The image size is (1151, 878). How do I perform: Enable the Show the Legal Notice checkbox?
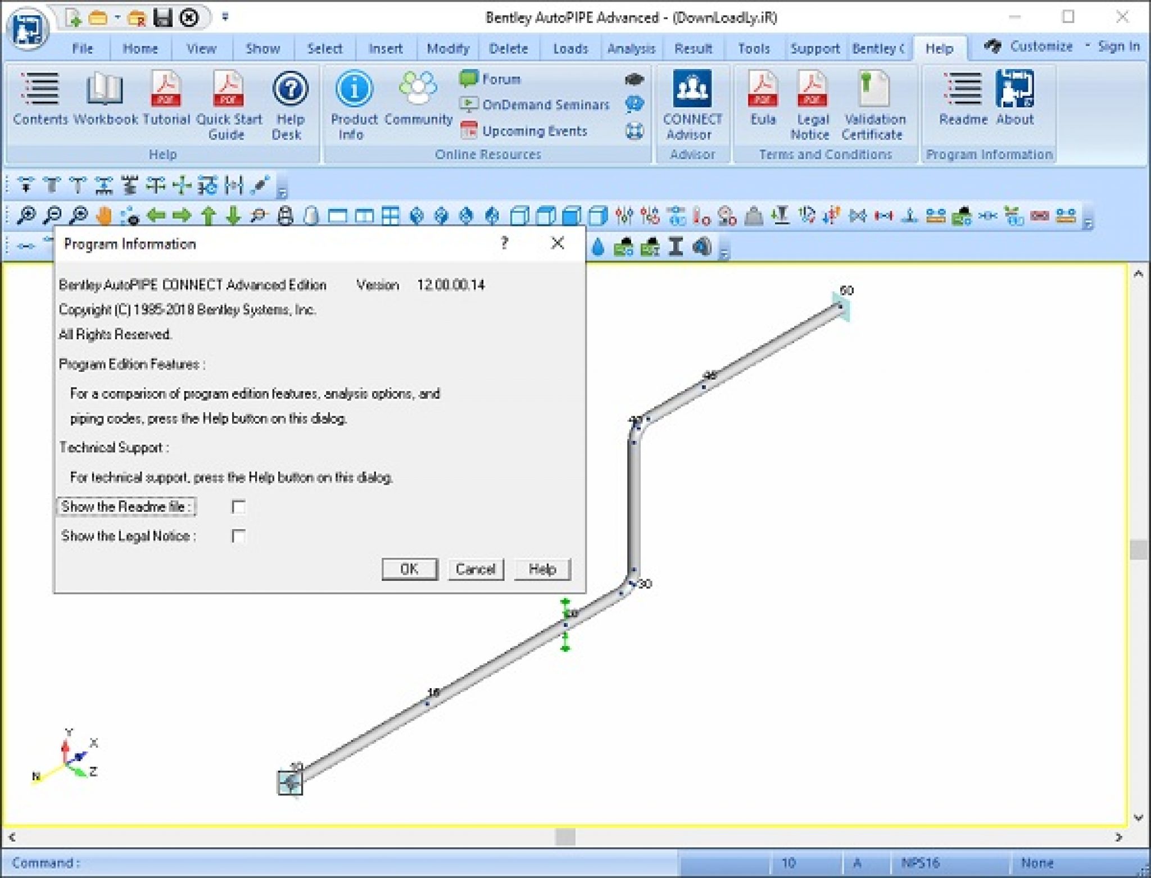click(239, 536)
